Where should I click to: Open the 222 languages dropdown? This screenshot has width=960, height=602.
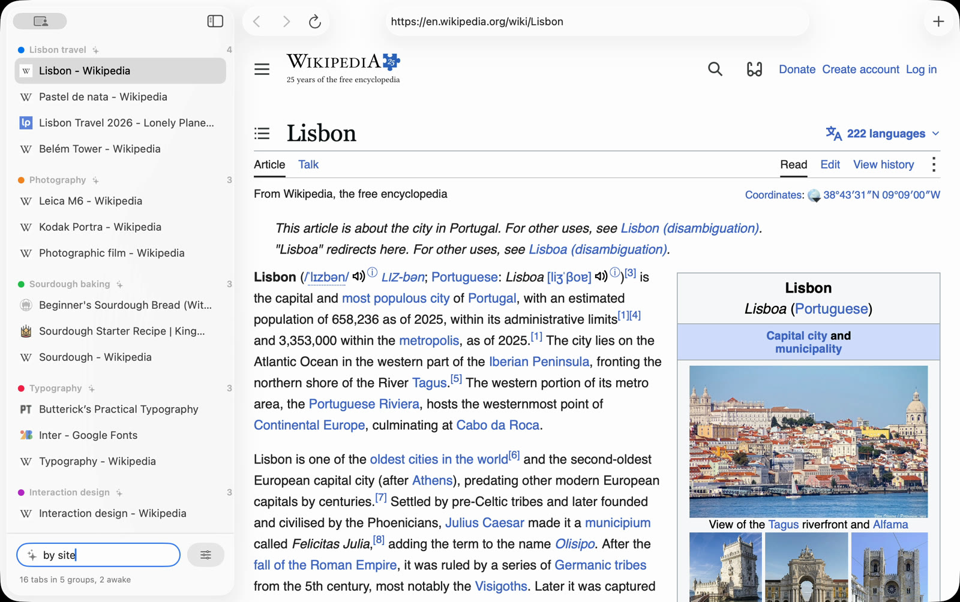click(x=883, y=133)
